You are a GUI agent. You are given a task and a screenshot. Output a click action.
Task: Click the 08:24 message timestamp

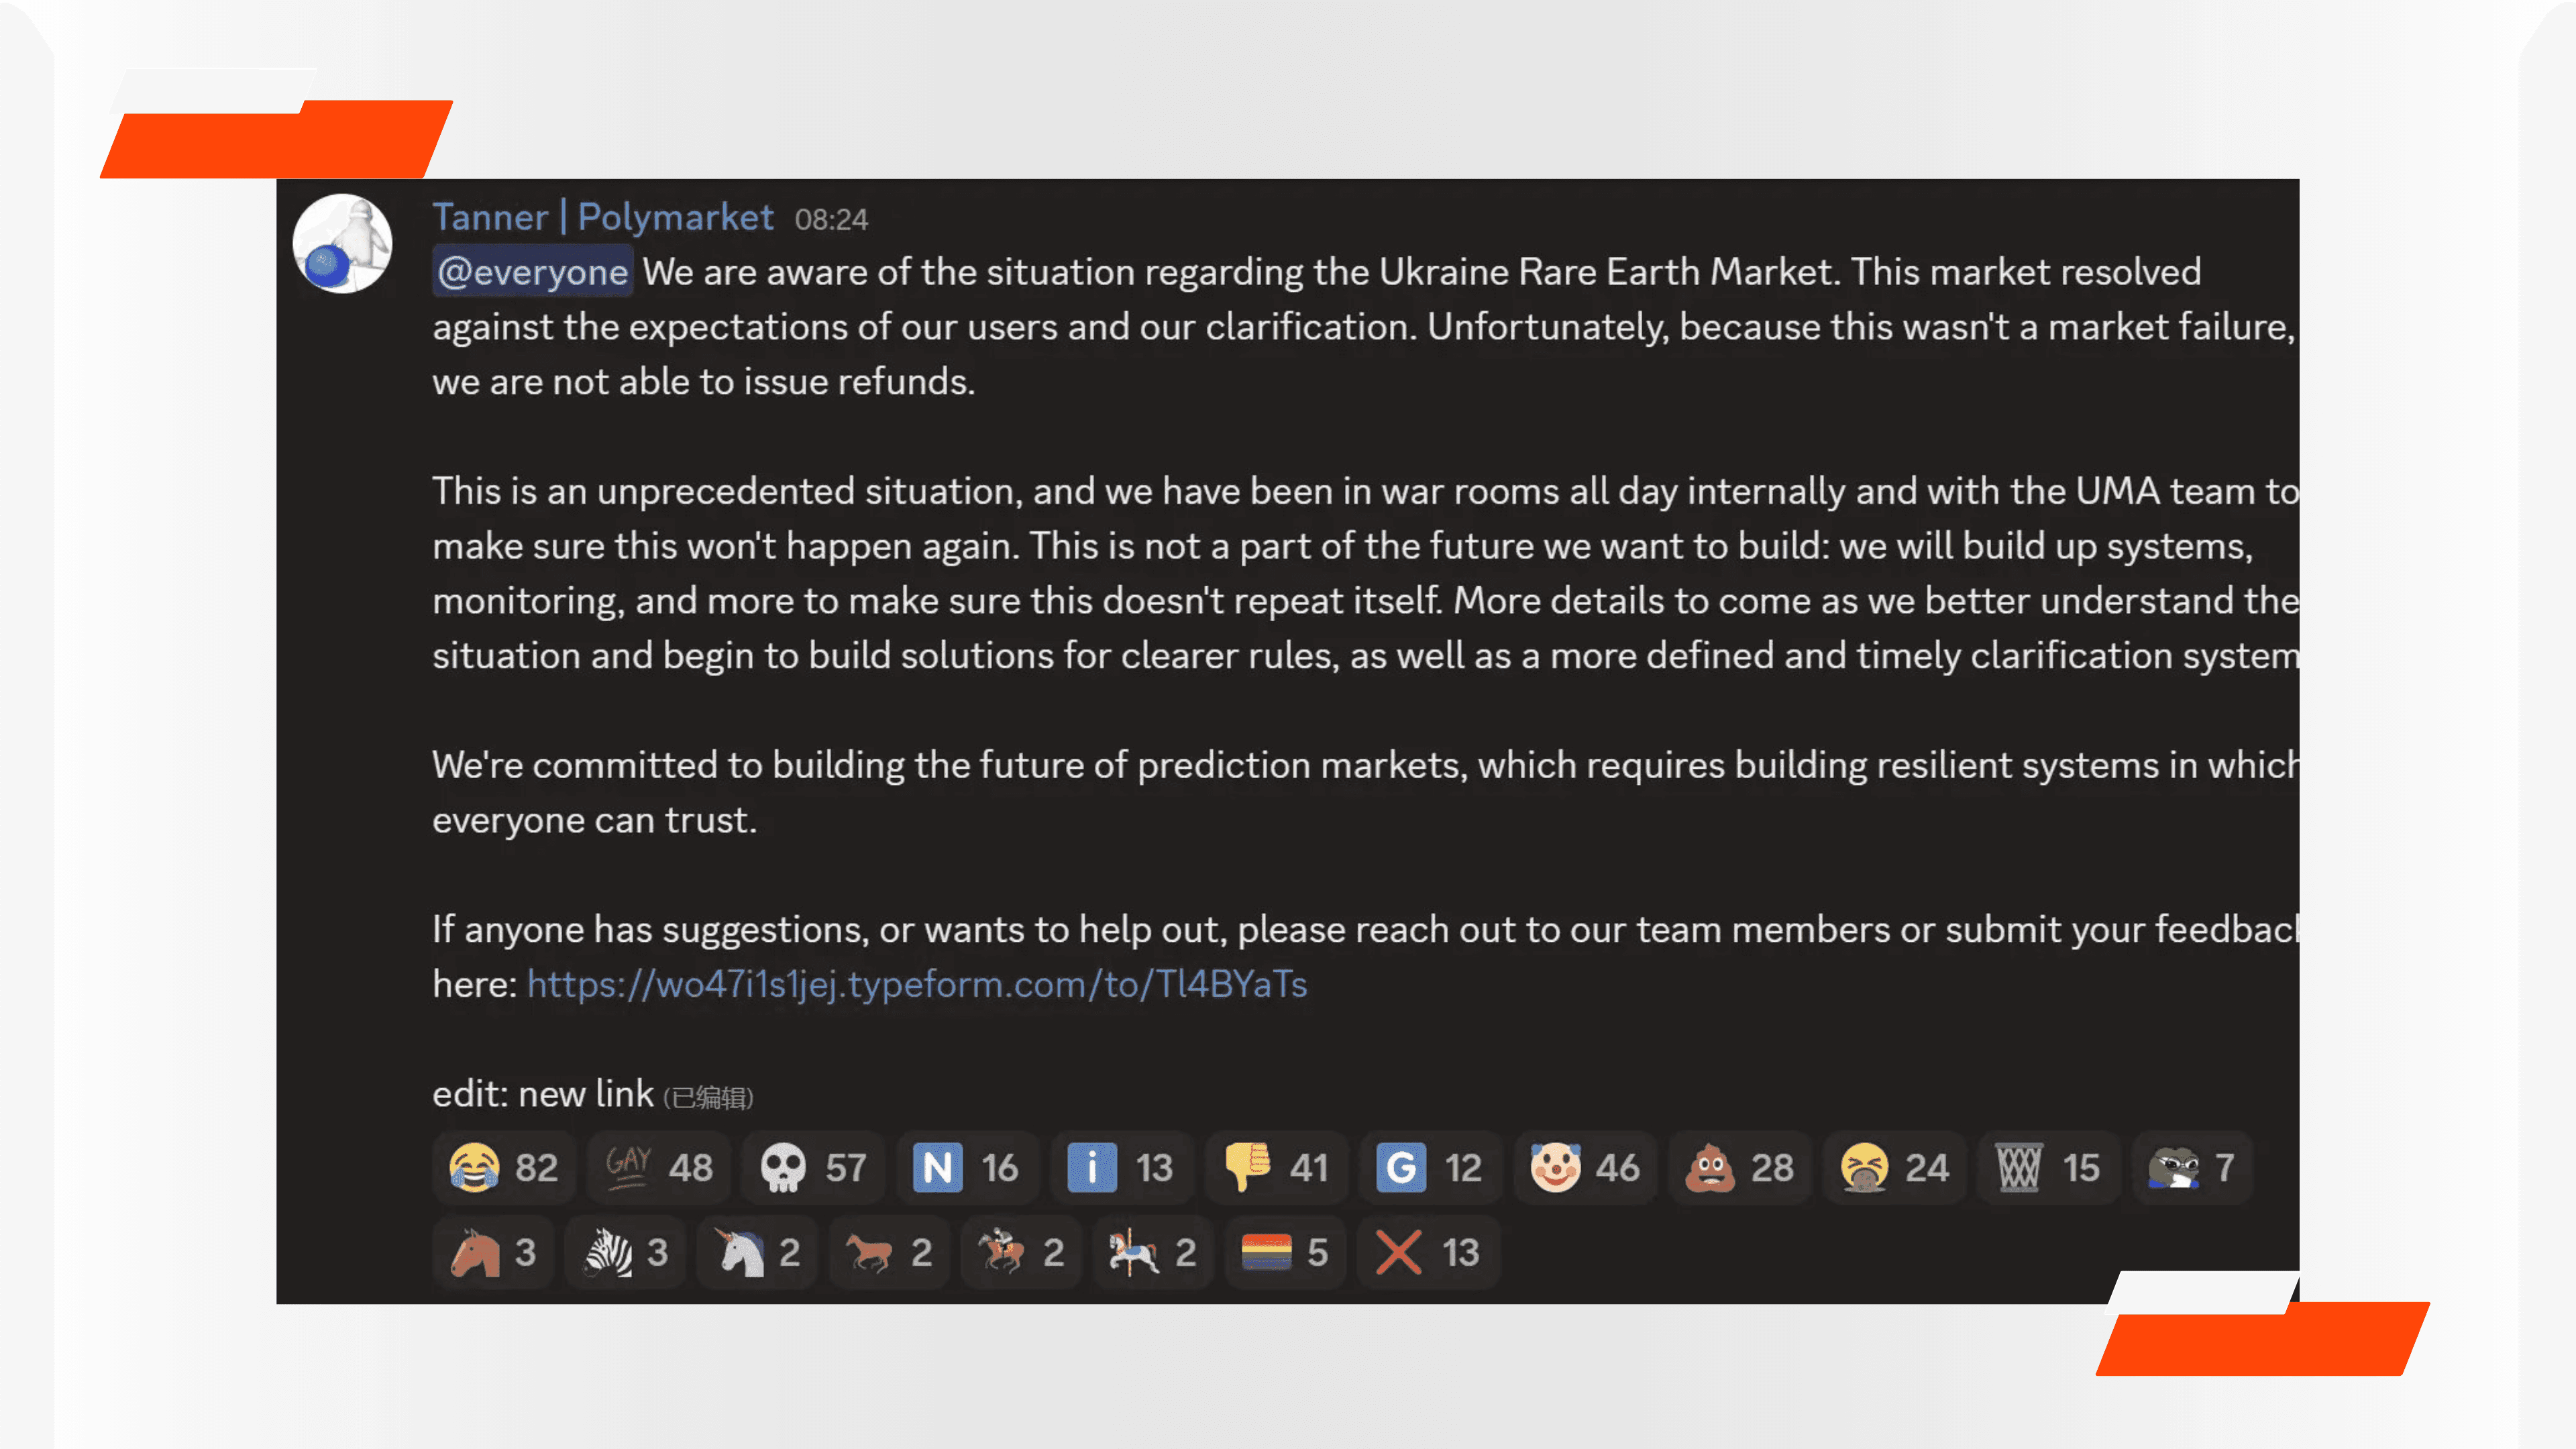[831, 220]
